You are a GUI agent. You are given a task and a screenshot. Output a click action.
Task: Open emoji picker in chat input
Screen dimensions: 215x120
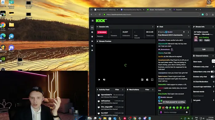click(x=187, y=112)
